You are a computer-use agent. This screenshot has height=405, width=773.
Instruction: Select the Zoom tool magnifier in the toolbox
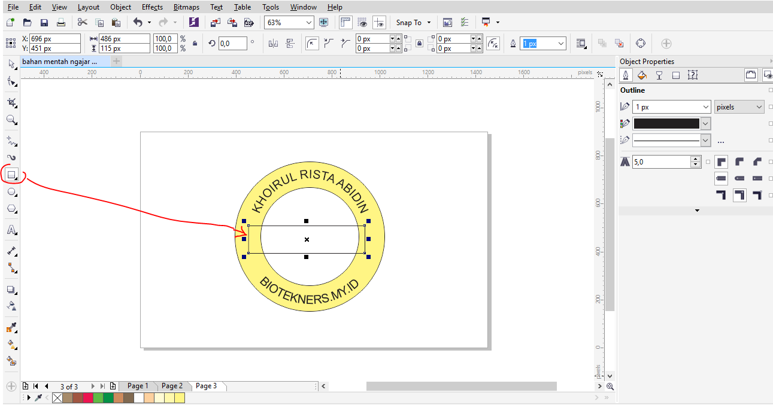pyautogui.click(x=11, y=120)
